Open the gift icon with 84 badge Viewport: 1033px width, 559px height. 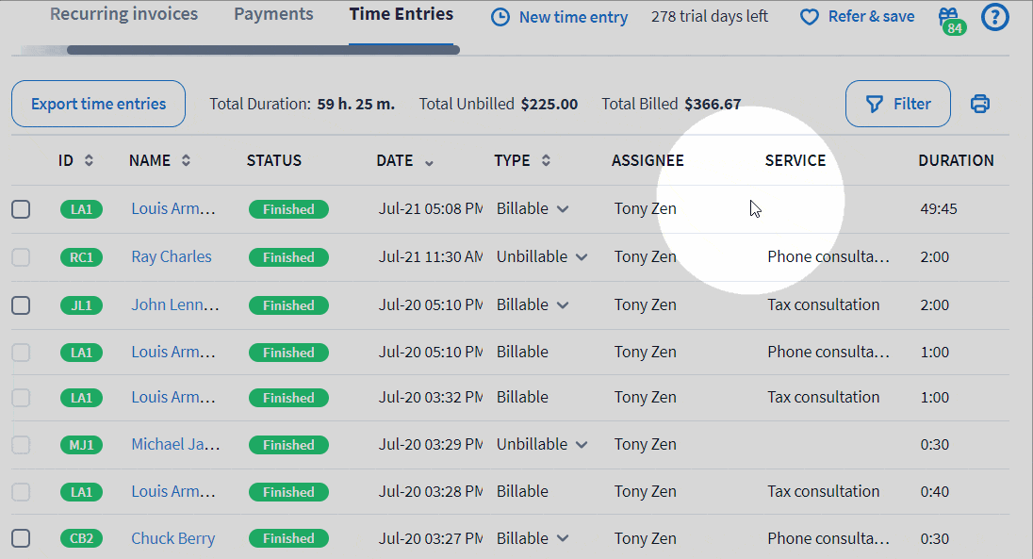[x=949, y=16]
